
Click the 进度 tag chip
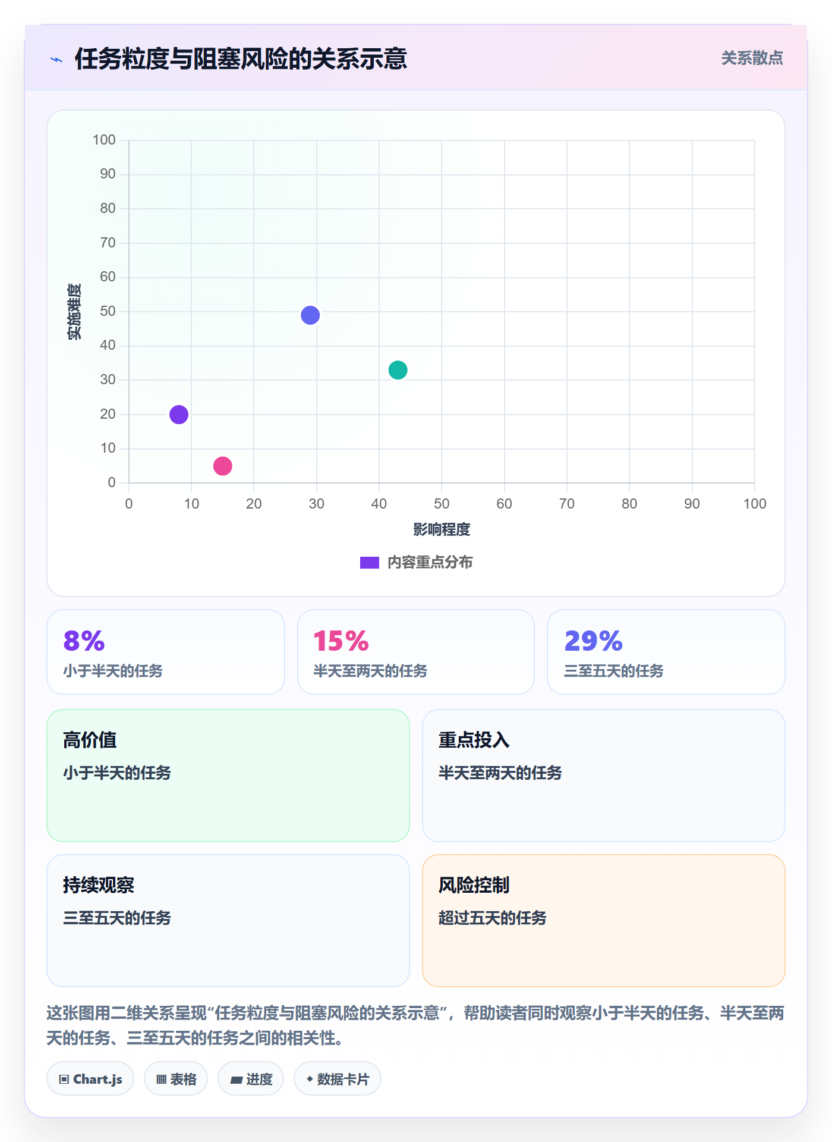point(251,1079)
